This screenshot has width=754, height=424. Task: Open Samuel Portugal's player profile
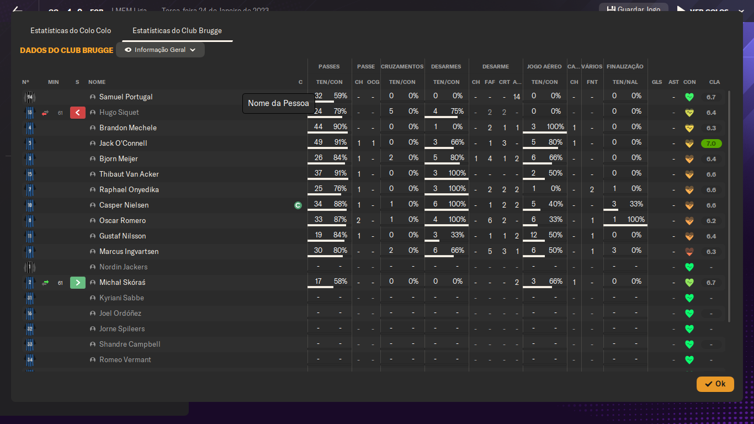(x=126, y=97)
